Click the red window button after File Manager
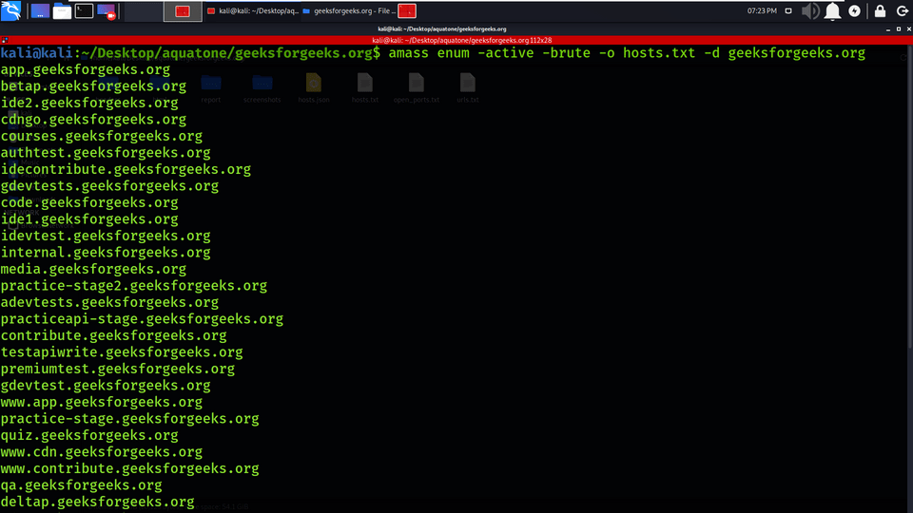 (407, 11)
